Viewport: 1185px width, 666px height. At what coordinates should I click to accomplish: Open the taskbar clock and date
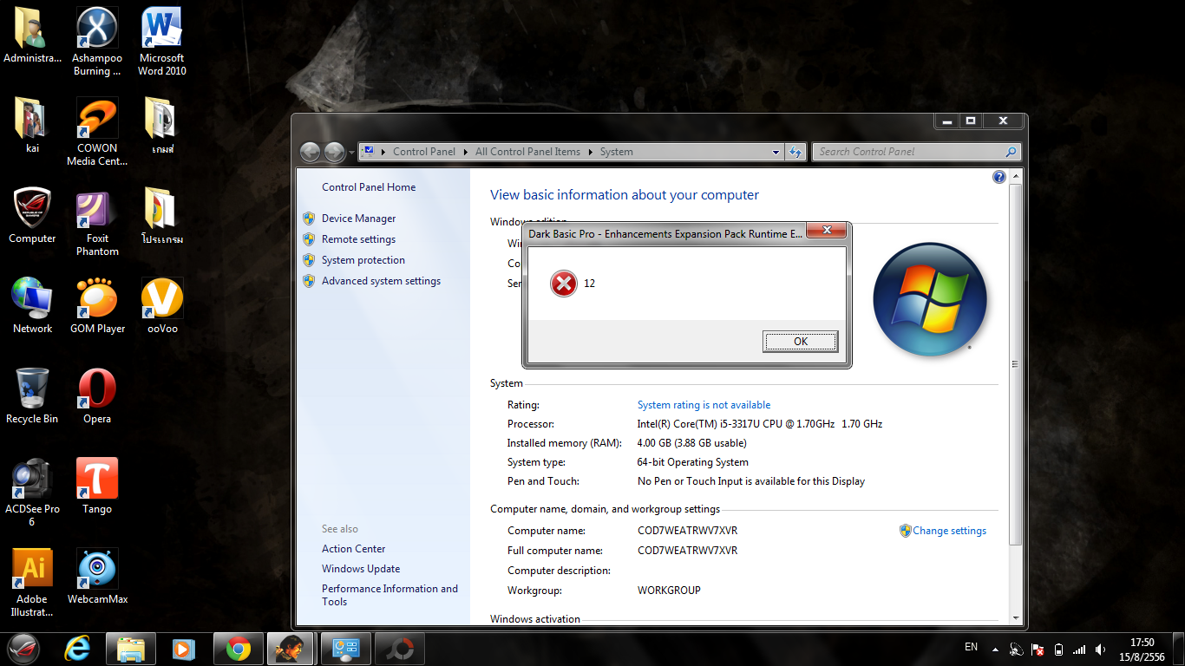coord(1142,650)
